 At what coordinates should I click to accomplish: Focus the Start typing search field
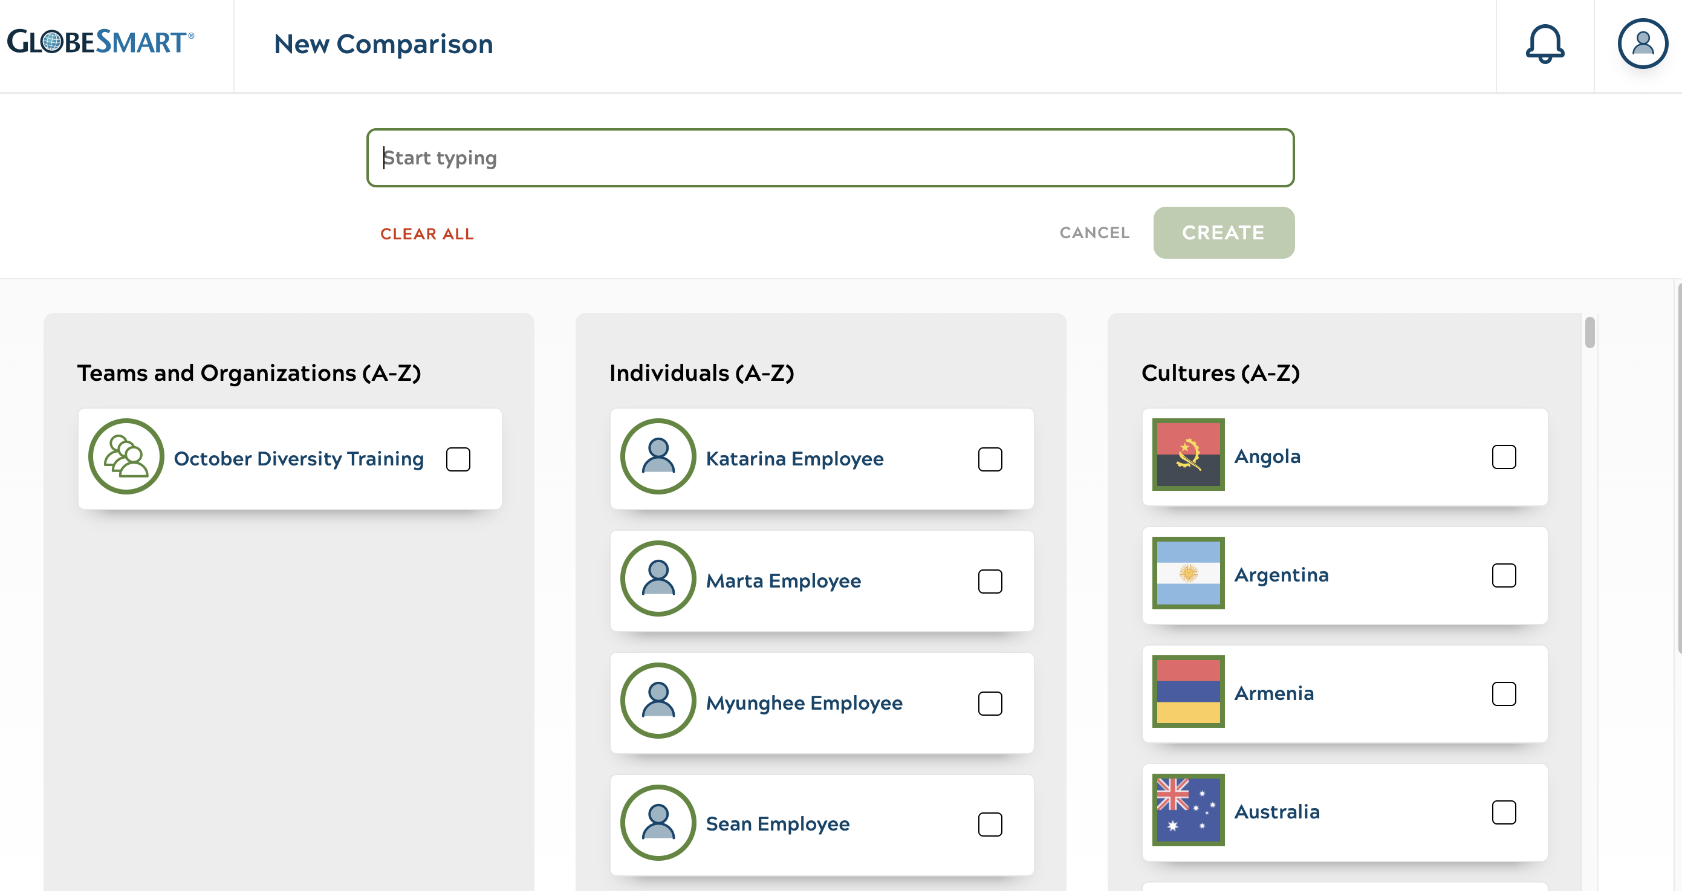[830, 157]
